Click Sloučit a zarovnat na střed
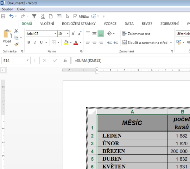Viewport: 190px width, 169px height. (145, 42)
